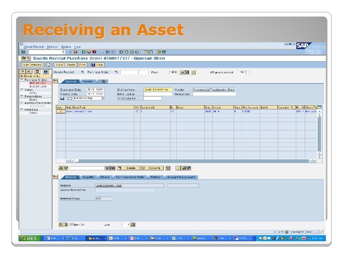Click the Save disk icon in toolbar
This screenshot has width=343, height=257.
pyautogui.click(x=75, y=52)
